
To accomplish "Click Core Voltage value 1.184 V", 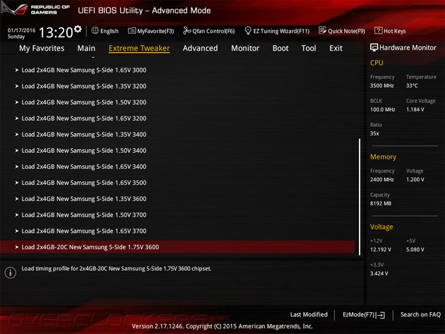I will (x=415, y=109).
